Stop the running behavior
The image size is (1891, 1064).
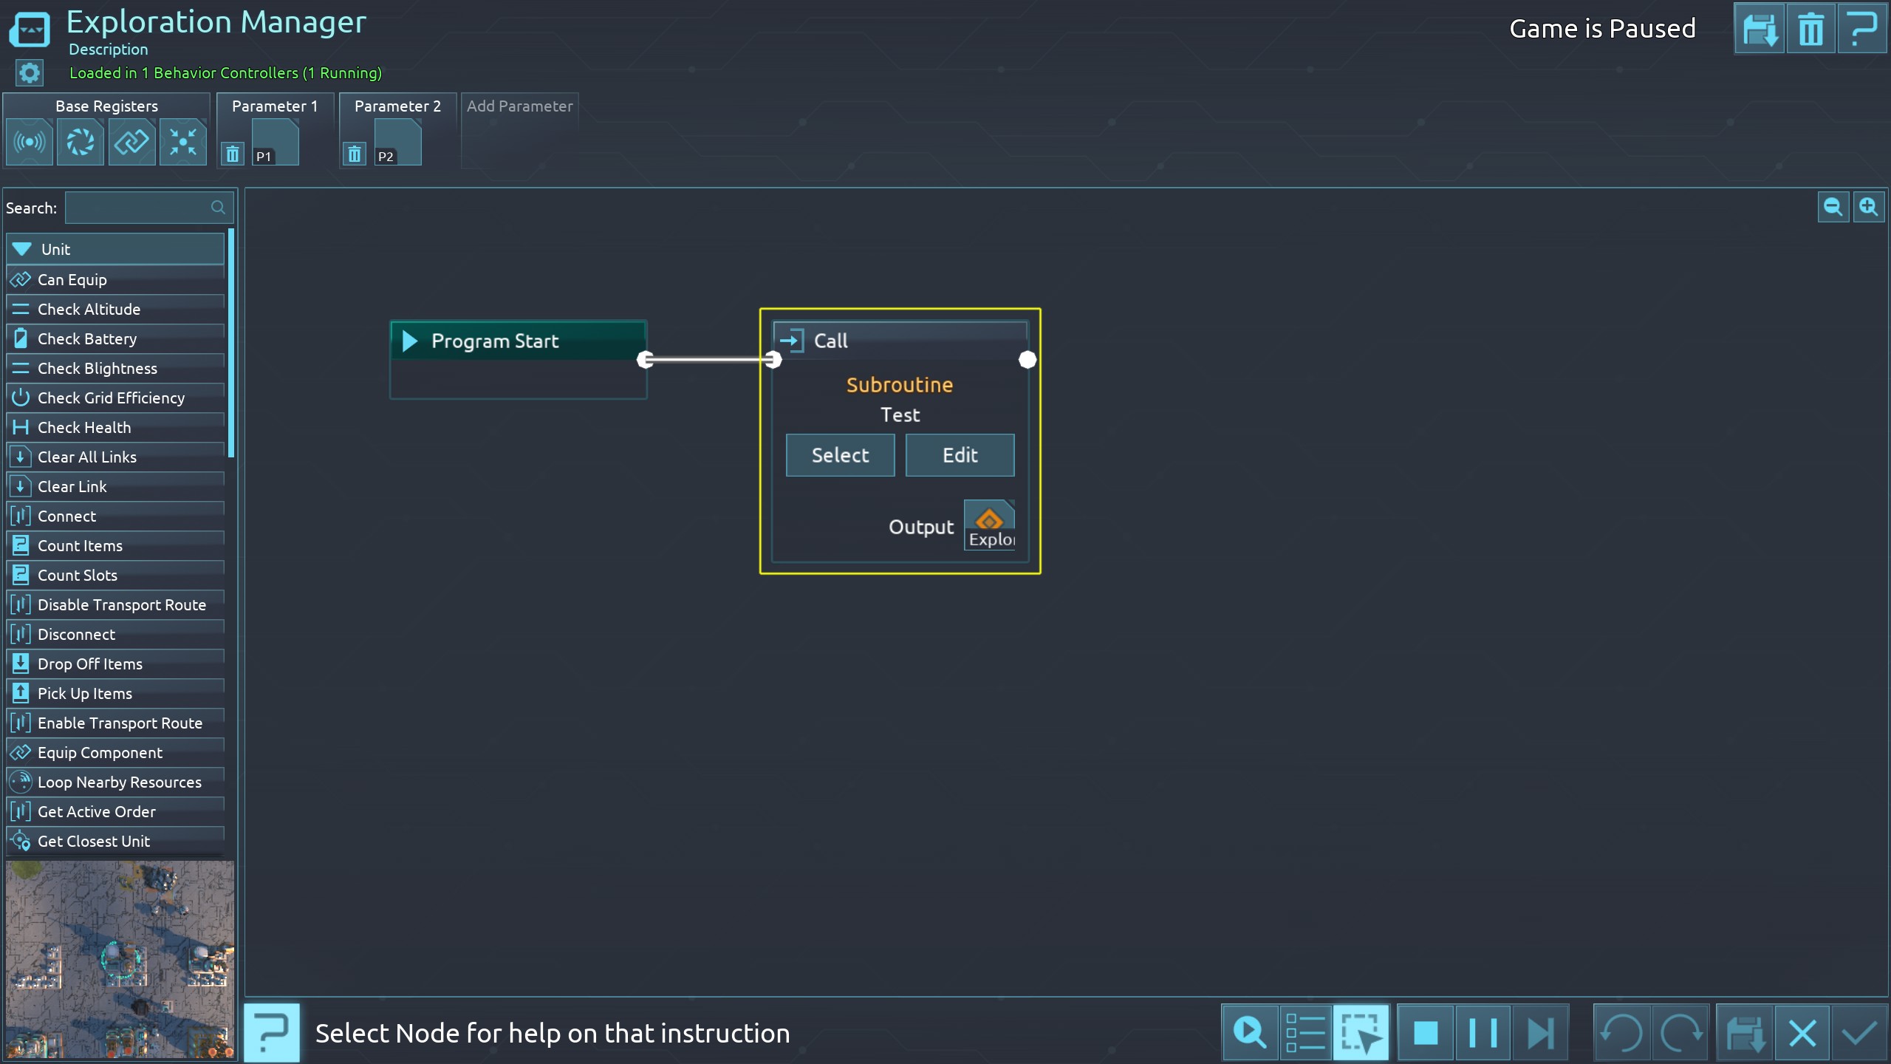pyautogui.click(x=1426, y=1033)
